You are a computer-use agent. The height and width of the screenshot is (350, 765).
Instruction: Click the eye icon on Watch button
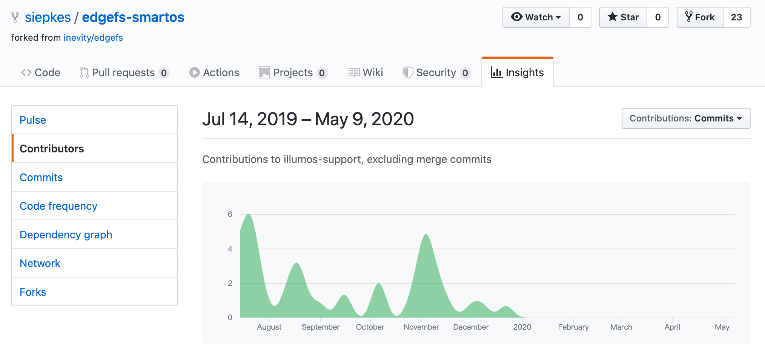(516, 17)
